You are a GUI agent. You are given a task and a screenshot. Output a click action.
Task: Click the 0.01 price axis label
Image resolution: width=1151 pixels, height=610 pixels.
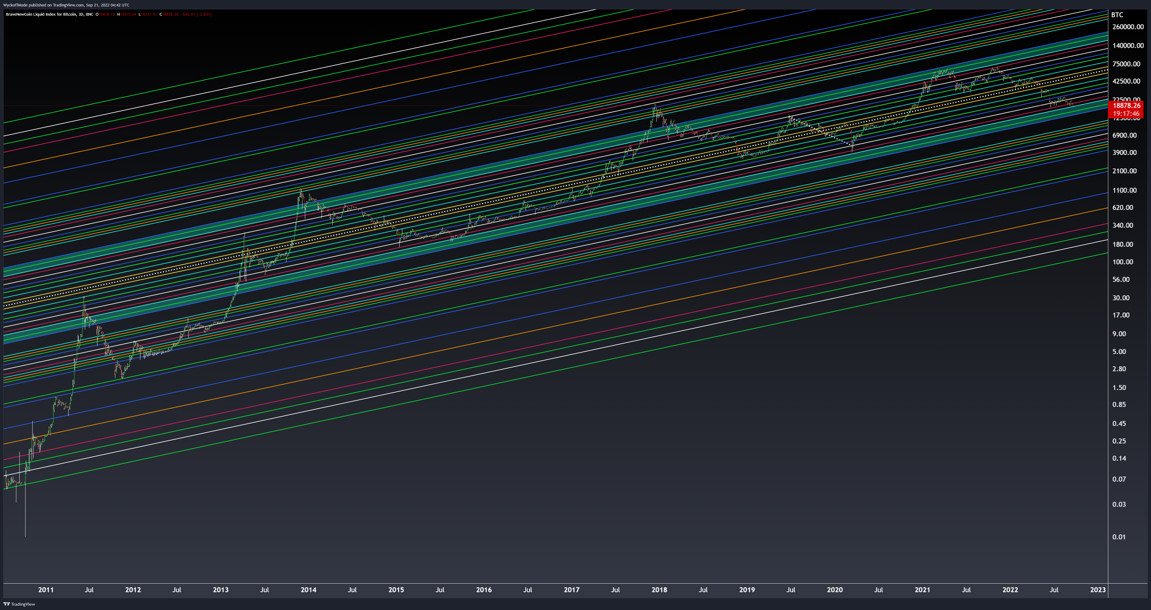[x=1119, y=537]
